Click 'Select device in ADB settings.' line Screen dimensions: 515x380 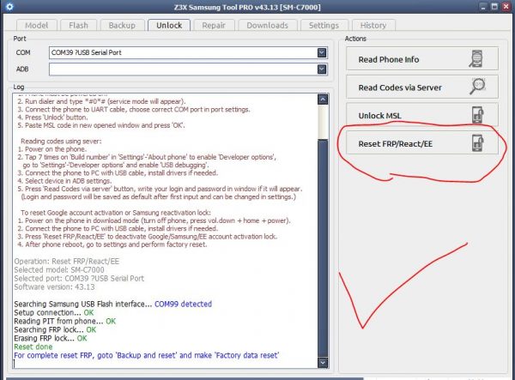click(x=64, y=181)
